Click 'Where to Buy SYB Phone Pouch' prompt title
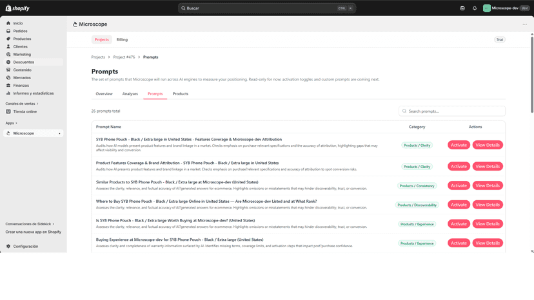Image resolution: width=534 pixels, height=300 pixels. 206,202
